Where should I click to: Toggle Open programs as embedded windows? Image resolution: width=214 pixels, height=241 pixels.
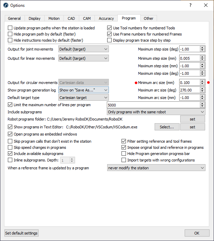10,134
